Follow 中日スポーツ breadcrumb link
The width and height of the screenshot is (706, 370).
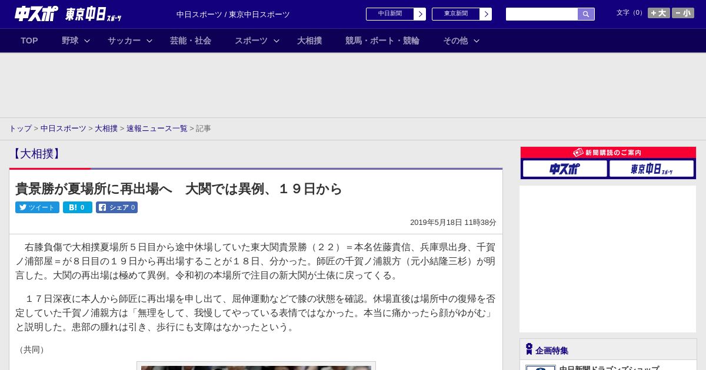click(x=63, y=129)
